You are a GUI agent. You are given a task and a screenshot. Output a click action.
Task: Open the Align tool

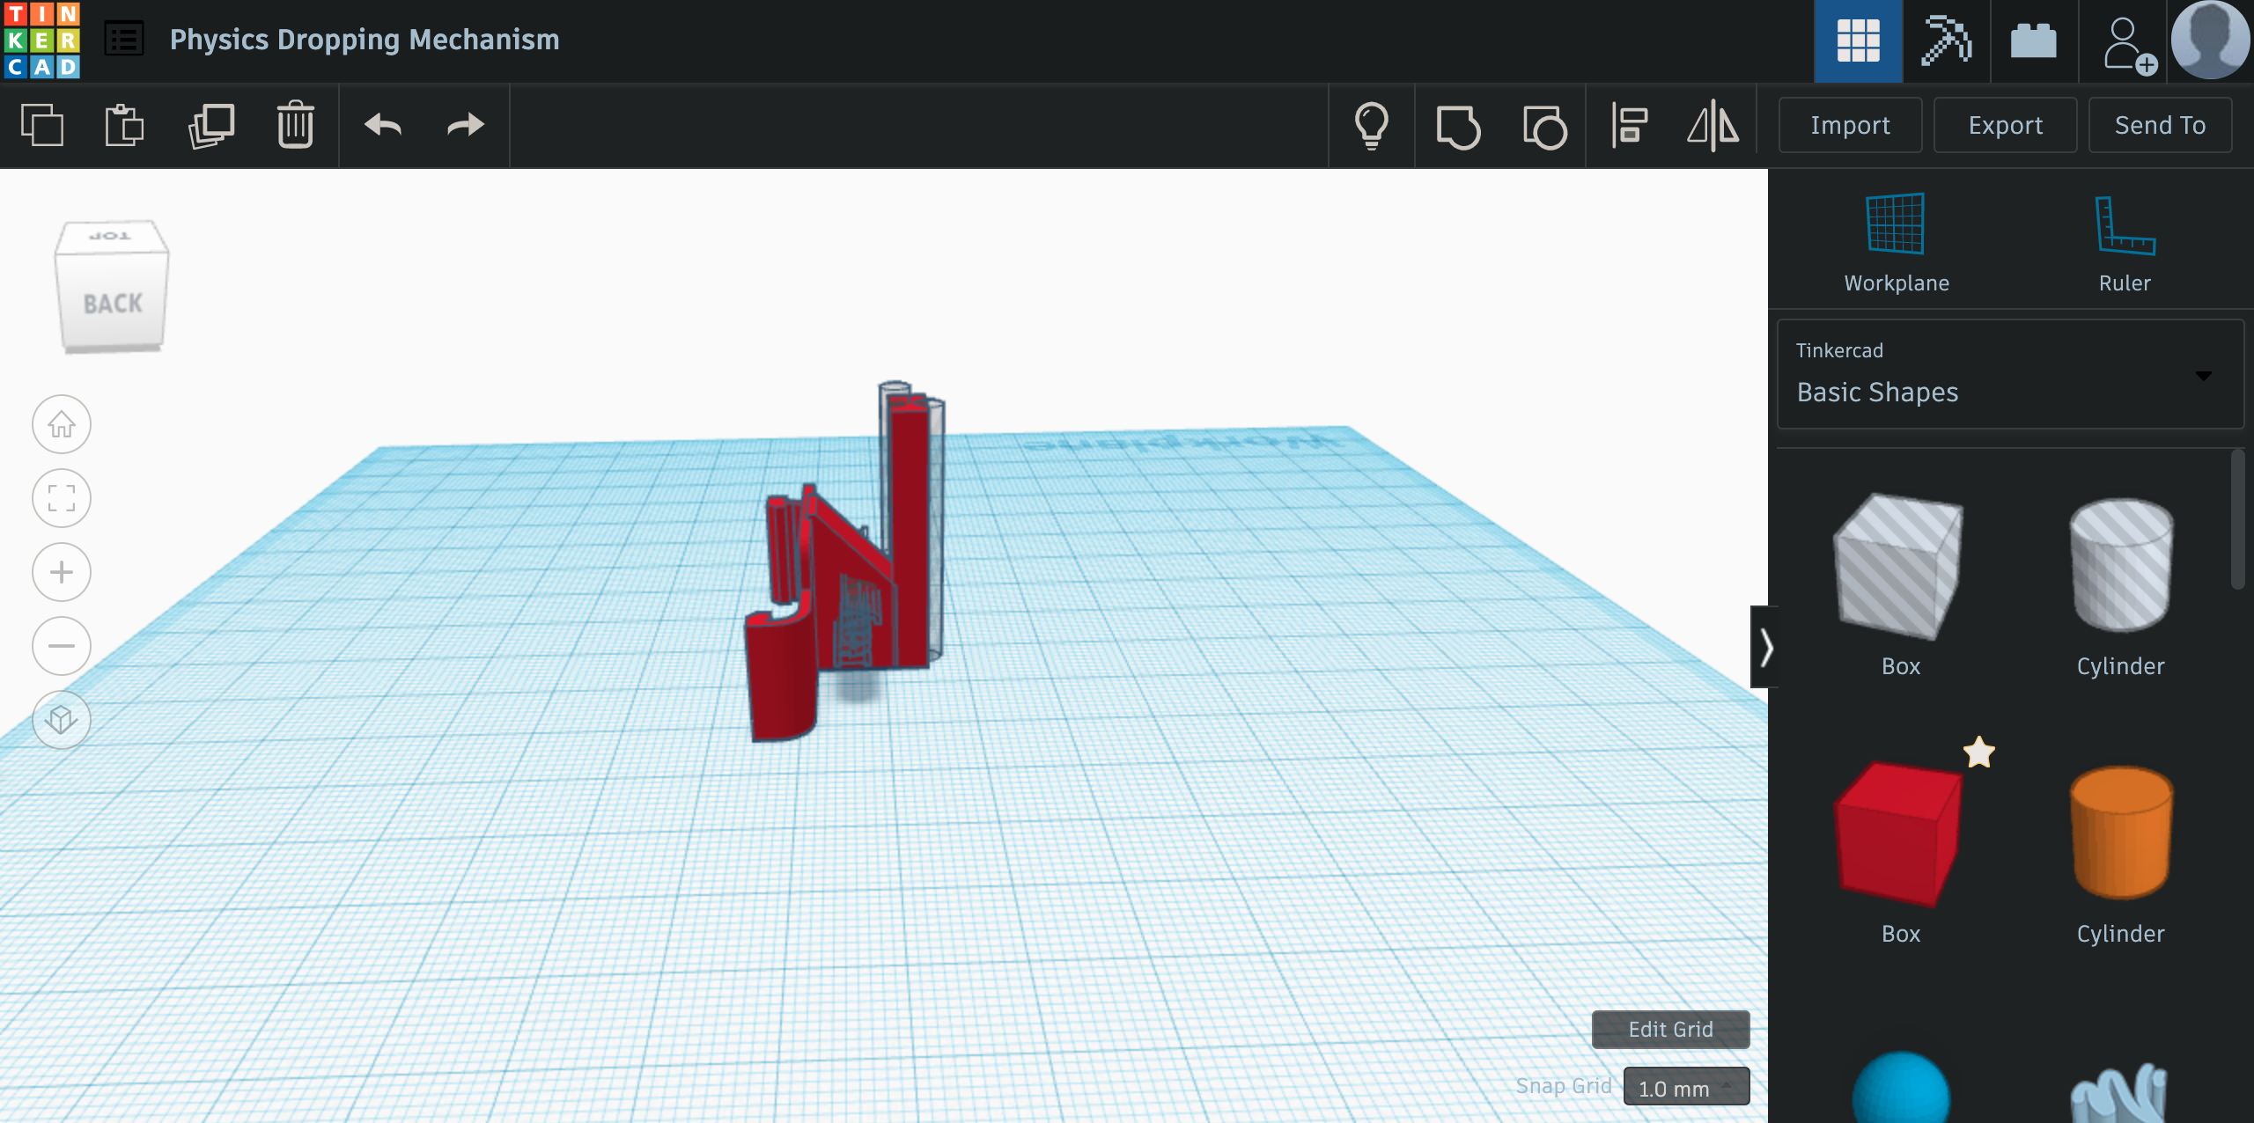[1630, 125]
